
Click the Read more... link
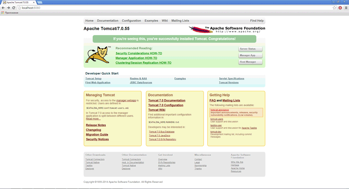pyautogui.click(x=93, y=119)
